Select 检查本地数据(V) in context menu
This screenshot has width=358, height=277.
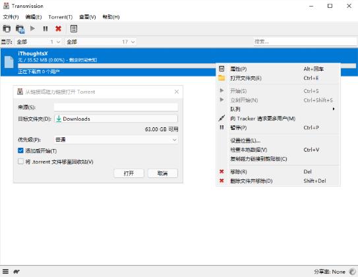[x=278, y=150]
